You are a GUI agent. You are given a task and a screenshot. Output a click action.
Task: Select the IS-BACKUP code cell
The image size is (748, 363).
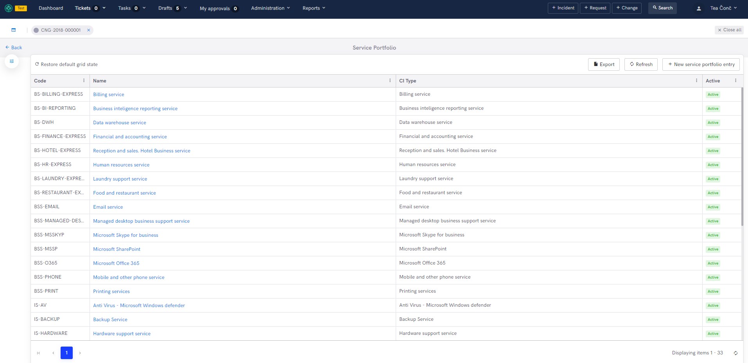[60, 319]
